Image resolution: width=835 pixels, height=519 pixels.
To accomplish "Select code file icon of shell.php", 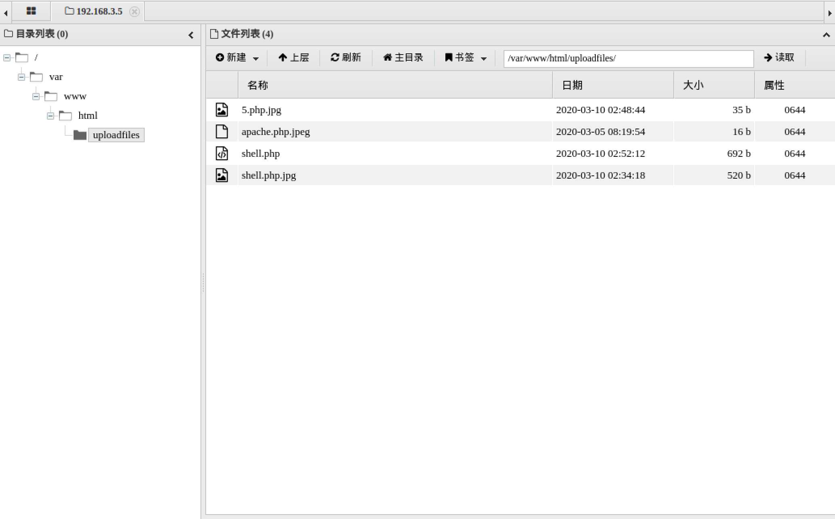I will (222, 154).
